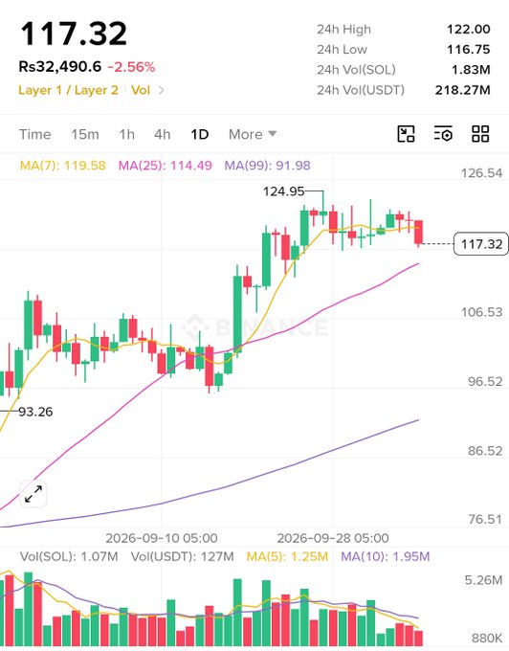Viewport: 509px width, 651px height.
Task: Tap the 24h Vol(SOL) value 1.83M
Action: pyautogui.click(x=471, y=69)
